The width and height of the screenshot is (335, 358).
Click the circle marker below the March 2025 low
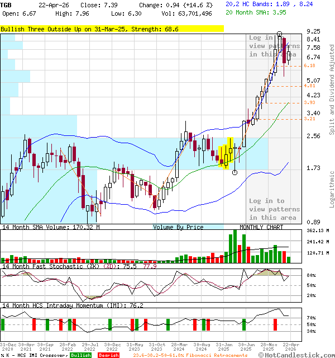[x=234, y=172]
